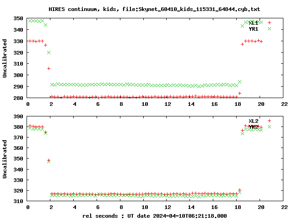Click the XL1 red plus legend marker
This screenshot has width=293, height=220.
(269, 22)
